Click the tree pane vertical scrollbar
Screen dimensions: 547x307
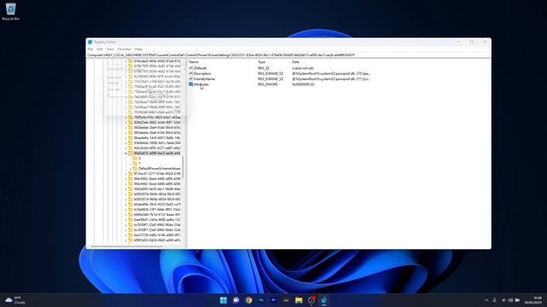(x=183, y=168)
